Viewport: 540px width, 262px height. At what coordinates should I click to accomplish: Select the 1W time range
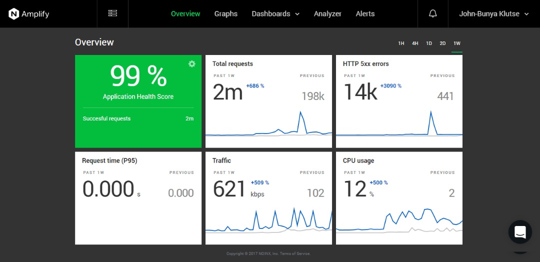click(456, 43)
